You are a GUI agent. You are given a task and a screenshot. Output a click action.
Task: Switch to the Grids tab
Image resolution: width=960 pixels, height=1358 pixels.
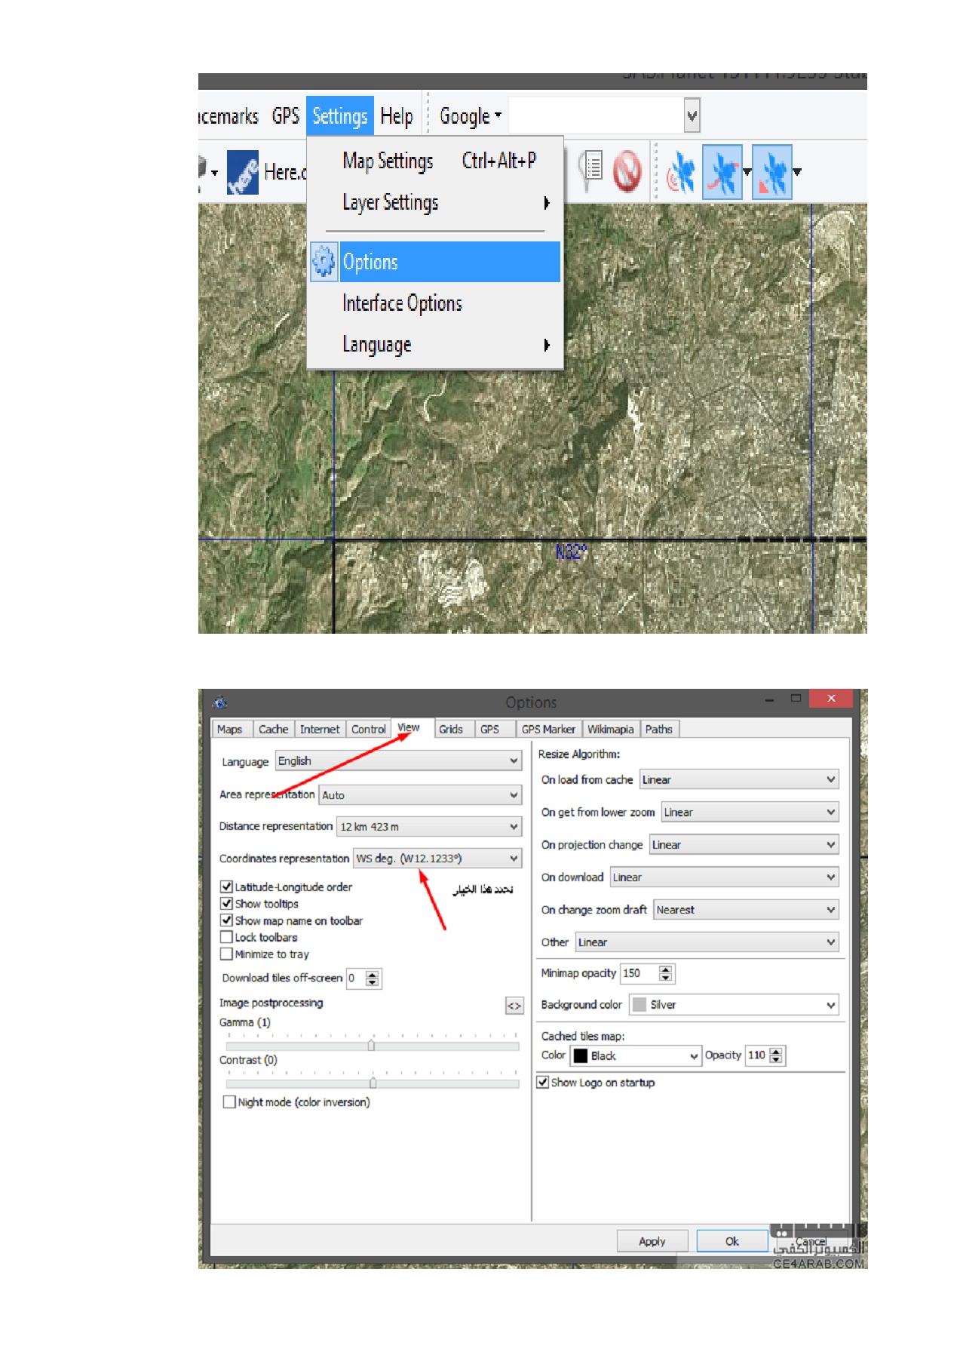click(x=451, y=729)
